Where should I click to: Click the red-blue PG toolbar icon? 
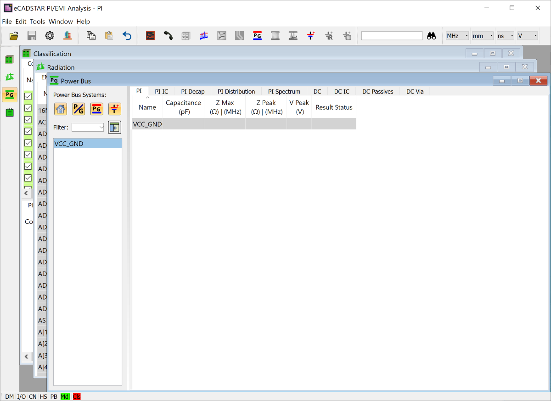(x=257, y=36)
